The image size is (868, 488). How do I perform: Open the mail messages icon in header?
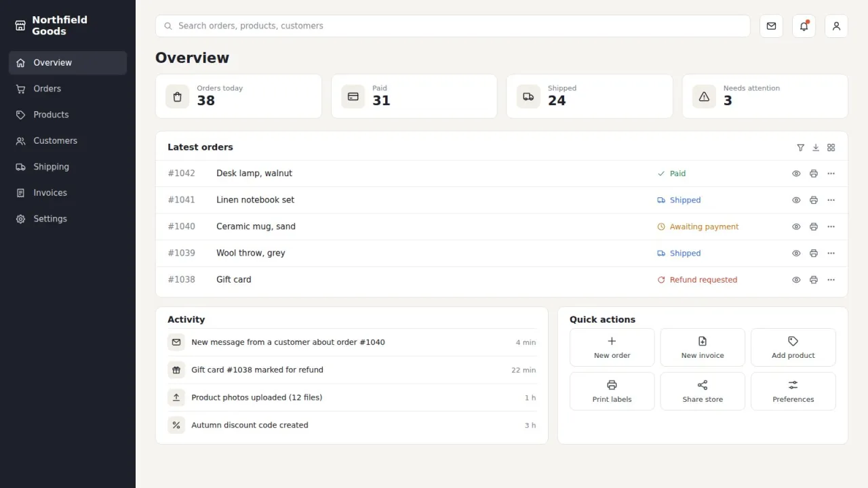(x=771, y=26)
